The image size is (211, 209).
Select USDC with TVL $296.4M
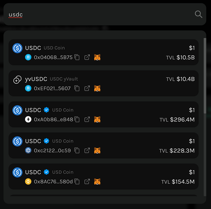(103, 114)
